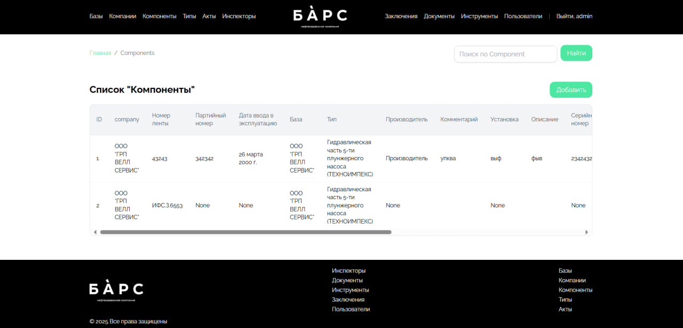The width and height of the screenshot is (683, 328).
Task: Open Пользователи link in the footer
Action: [x=351, y=309]
